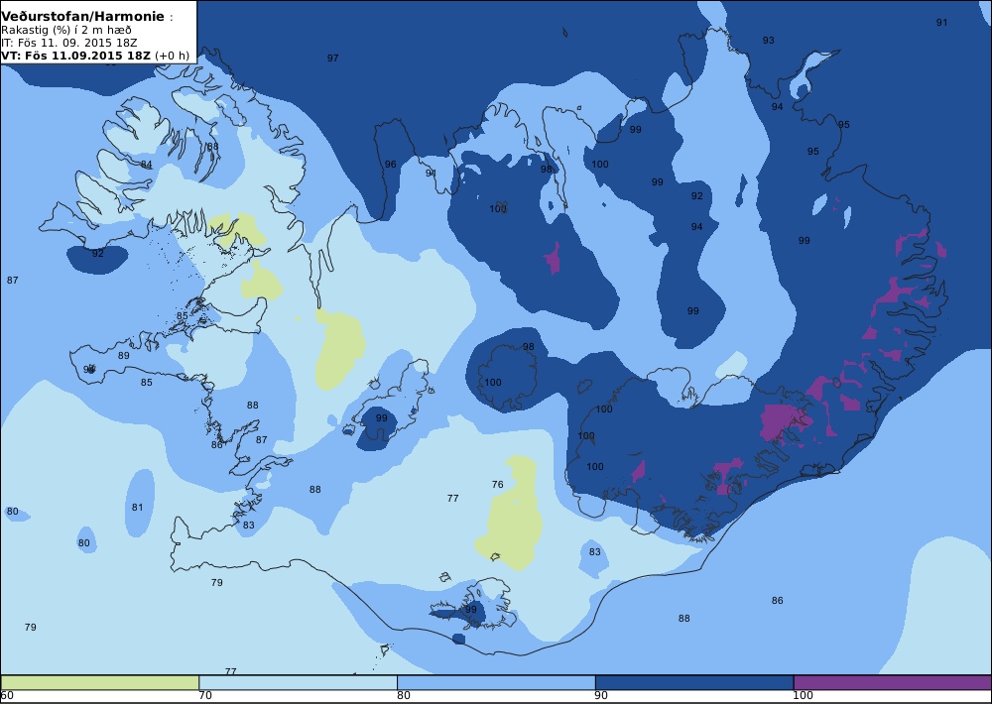Click the dark blue 90–100 legend swatch

(694, 682)
